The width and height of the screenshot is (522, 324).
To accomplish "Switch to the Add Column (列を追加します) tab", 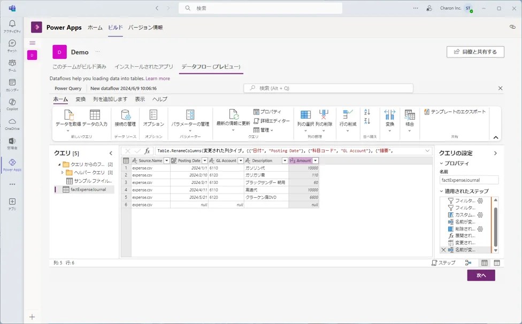I will (x=110, y=99).
